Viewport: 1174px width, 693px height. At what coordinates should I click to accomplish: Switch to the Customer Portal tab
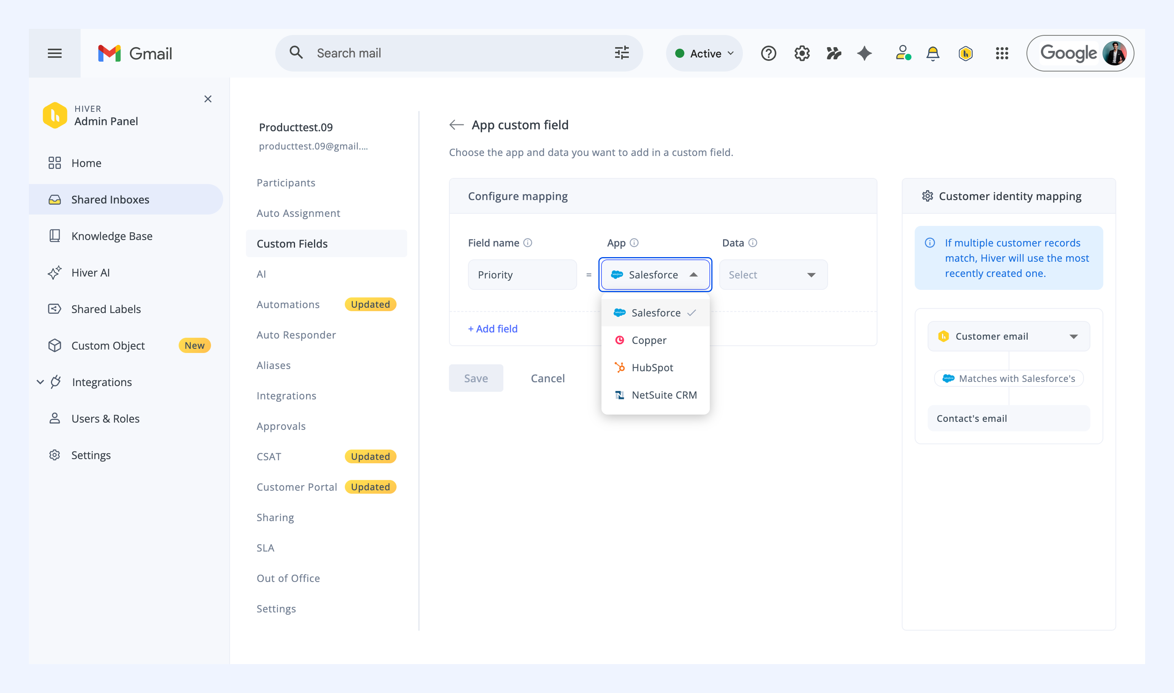tap(297, 487)
